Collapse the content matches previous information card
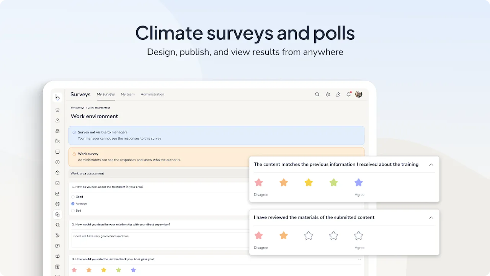Screen dimensions: 490x276 pyautogui.click(x=431, y=164)
